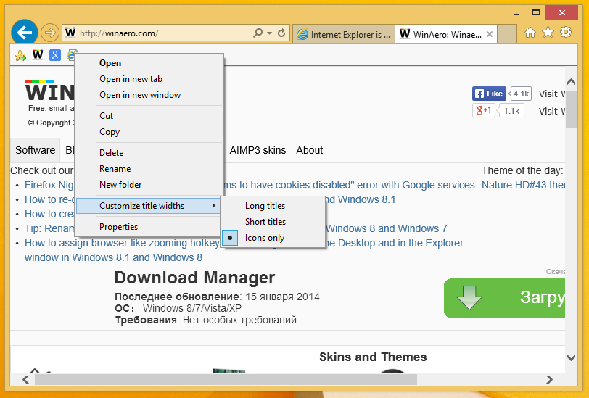Click the horizontal scrollbar thumb
589x398 pixels.
pyautogui.click(x=225, y=378)
